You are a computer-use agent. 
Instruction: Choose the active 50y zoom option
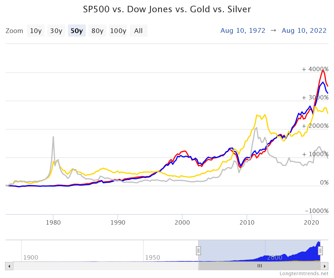coord(77,31)
